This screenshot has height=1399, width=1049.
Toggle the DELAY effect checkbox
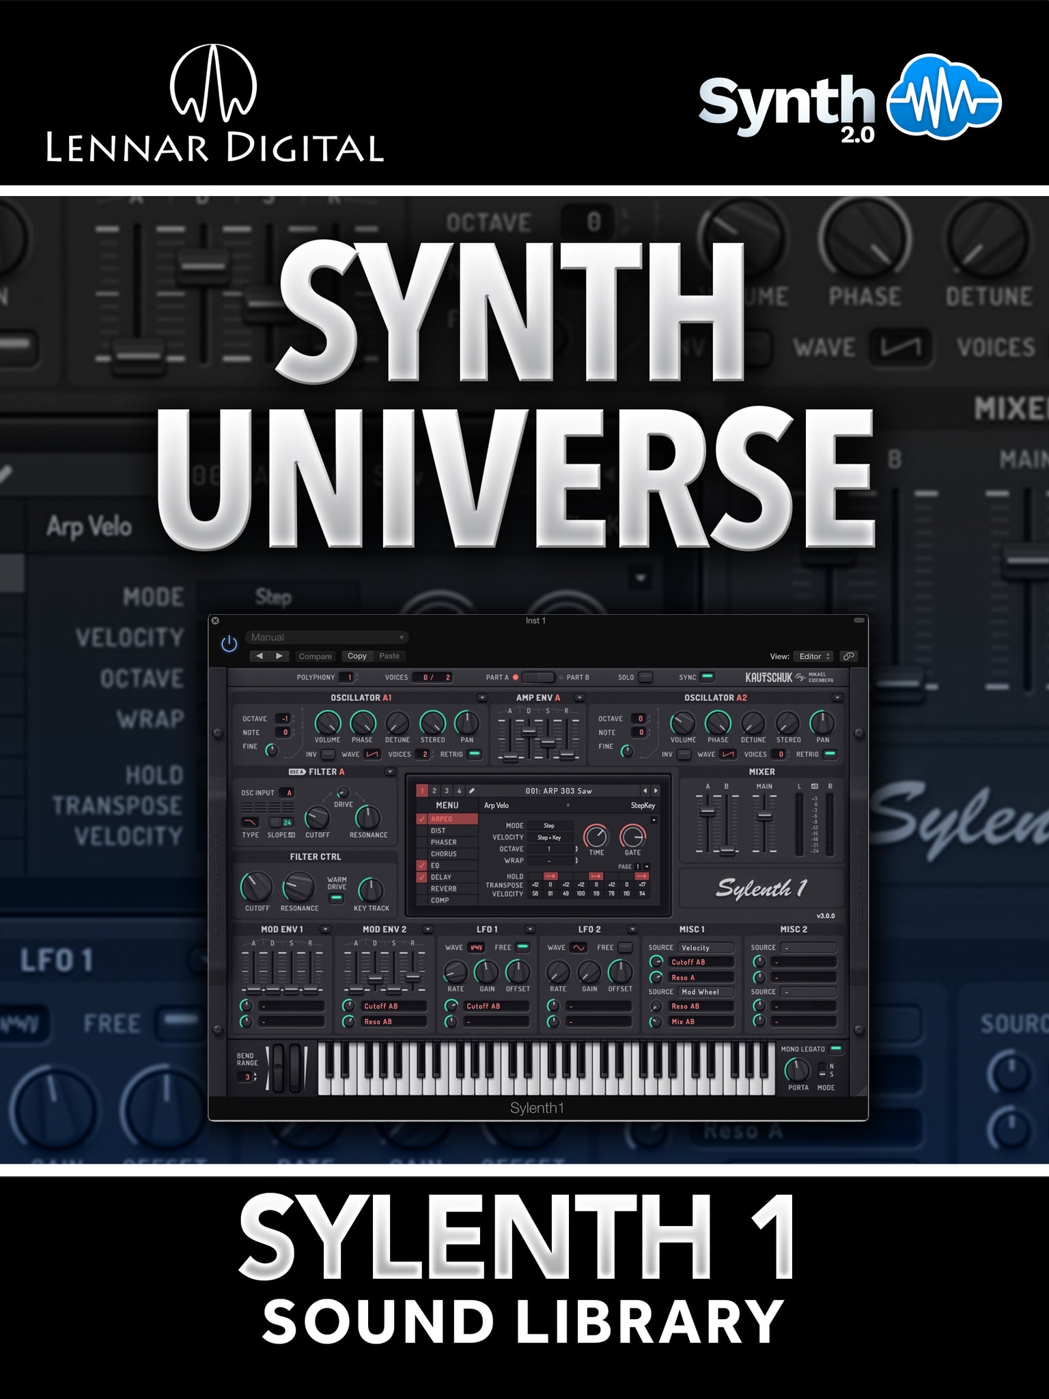click(422, 877)
